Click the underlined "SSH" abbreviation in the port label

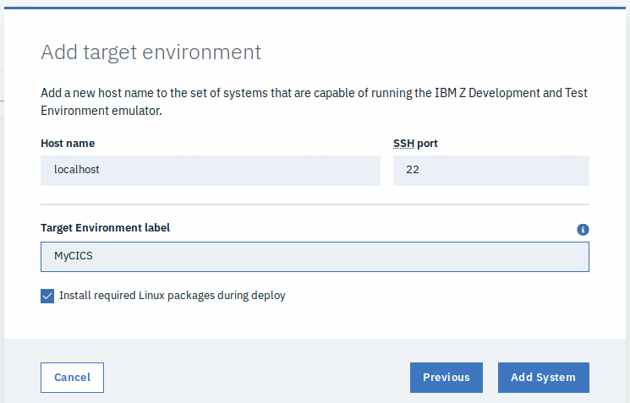pos(403,144)
